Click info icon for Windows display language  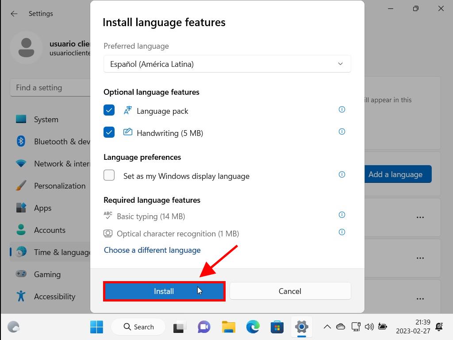[x=342, y=174]
